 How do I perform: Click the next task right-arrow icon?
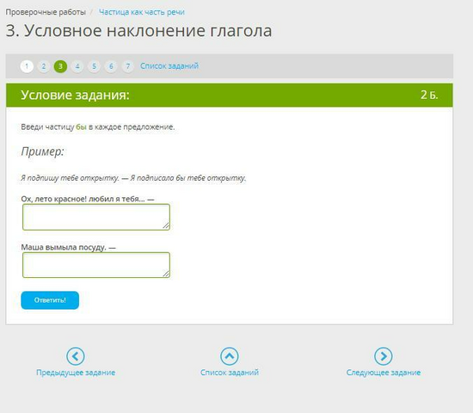(383, 356)
